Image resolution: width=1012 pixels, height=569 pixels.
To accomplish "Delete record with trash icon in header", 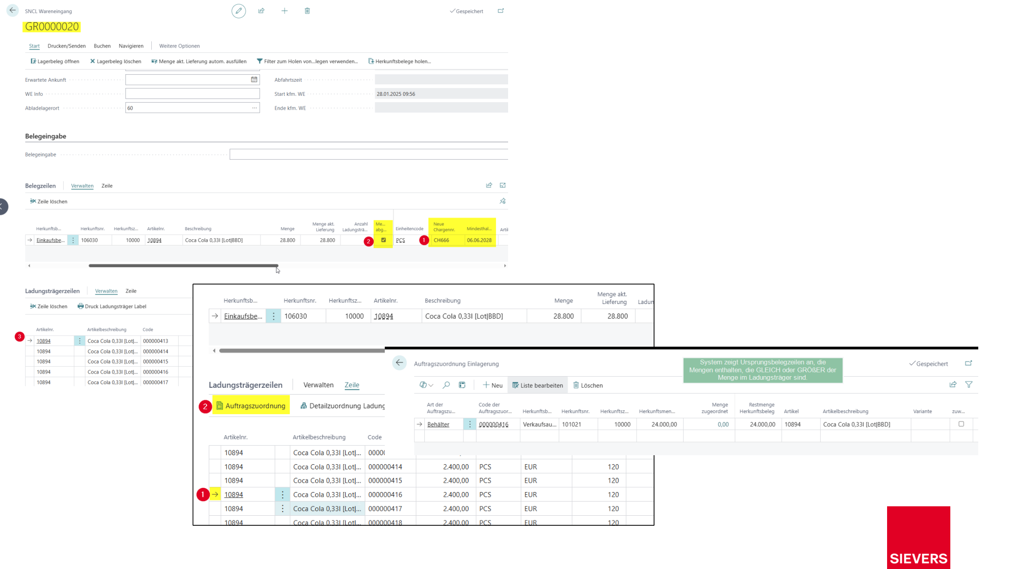I will (x=307, y=11).
